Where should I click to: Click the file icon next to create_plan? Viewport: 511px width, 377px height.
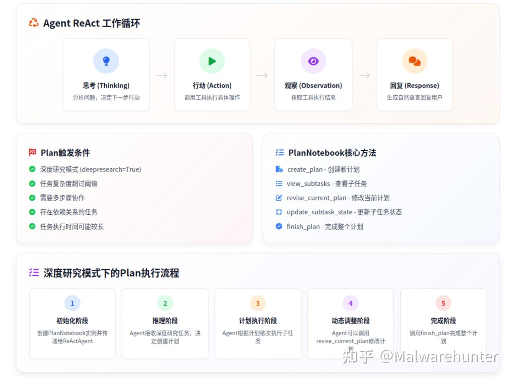coord(279,169)
